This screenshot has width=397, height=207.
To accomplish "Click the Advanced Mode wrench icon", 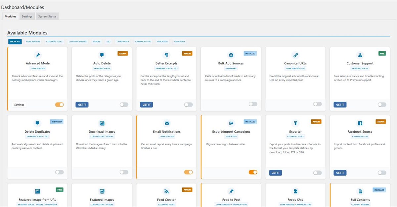I will click(38, 55).
